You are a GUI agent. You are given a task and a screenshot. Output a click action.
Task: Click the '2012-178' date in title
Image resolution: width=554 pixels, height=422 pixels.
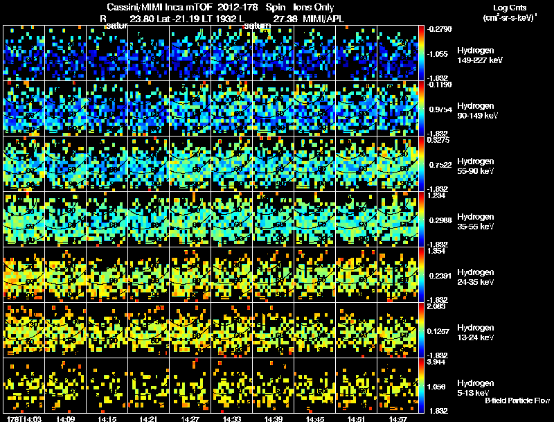click(238, 8)
